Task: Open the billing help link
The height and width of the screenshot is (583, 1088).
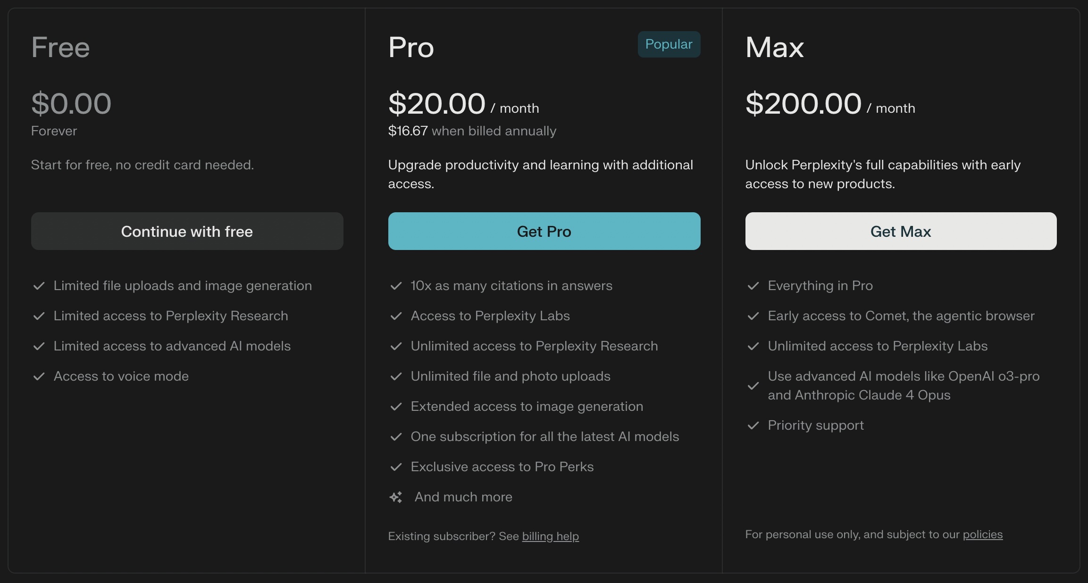Action: pyautogui.click(x=550, y=536)
